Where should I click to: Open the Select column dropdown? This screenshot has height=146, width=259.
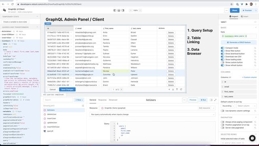point(246,106)
